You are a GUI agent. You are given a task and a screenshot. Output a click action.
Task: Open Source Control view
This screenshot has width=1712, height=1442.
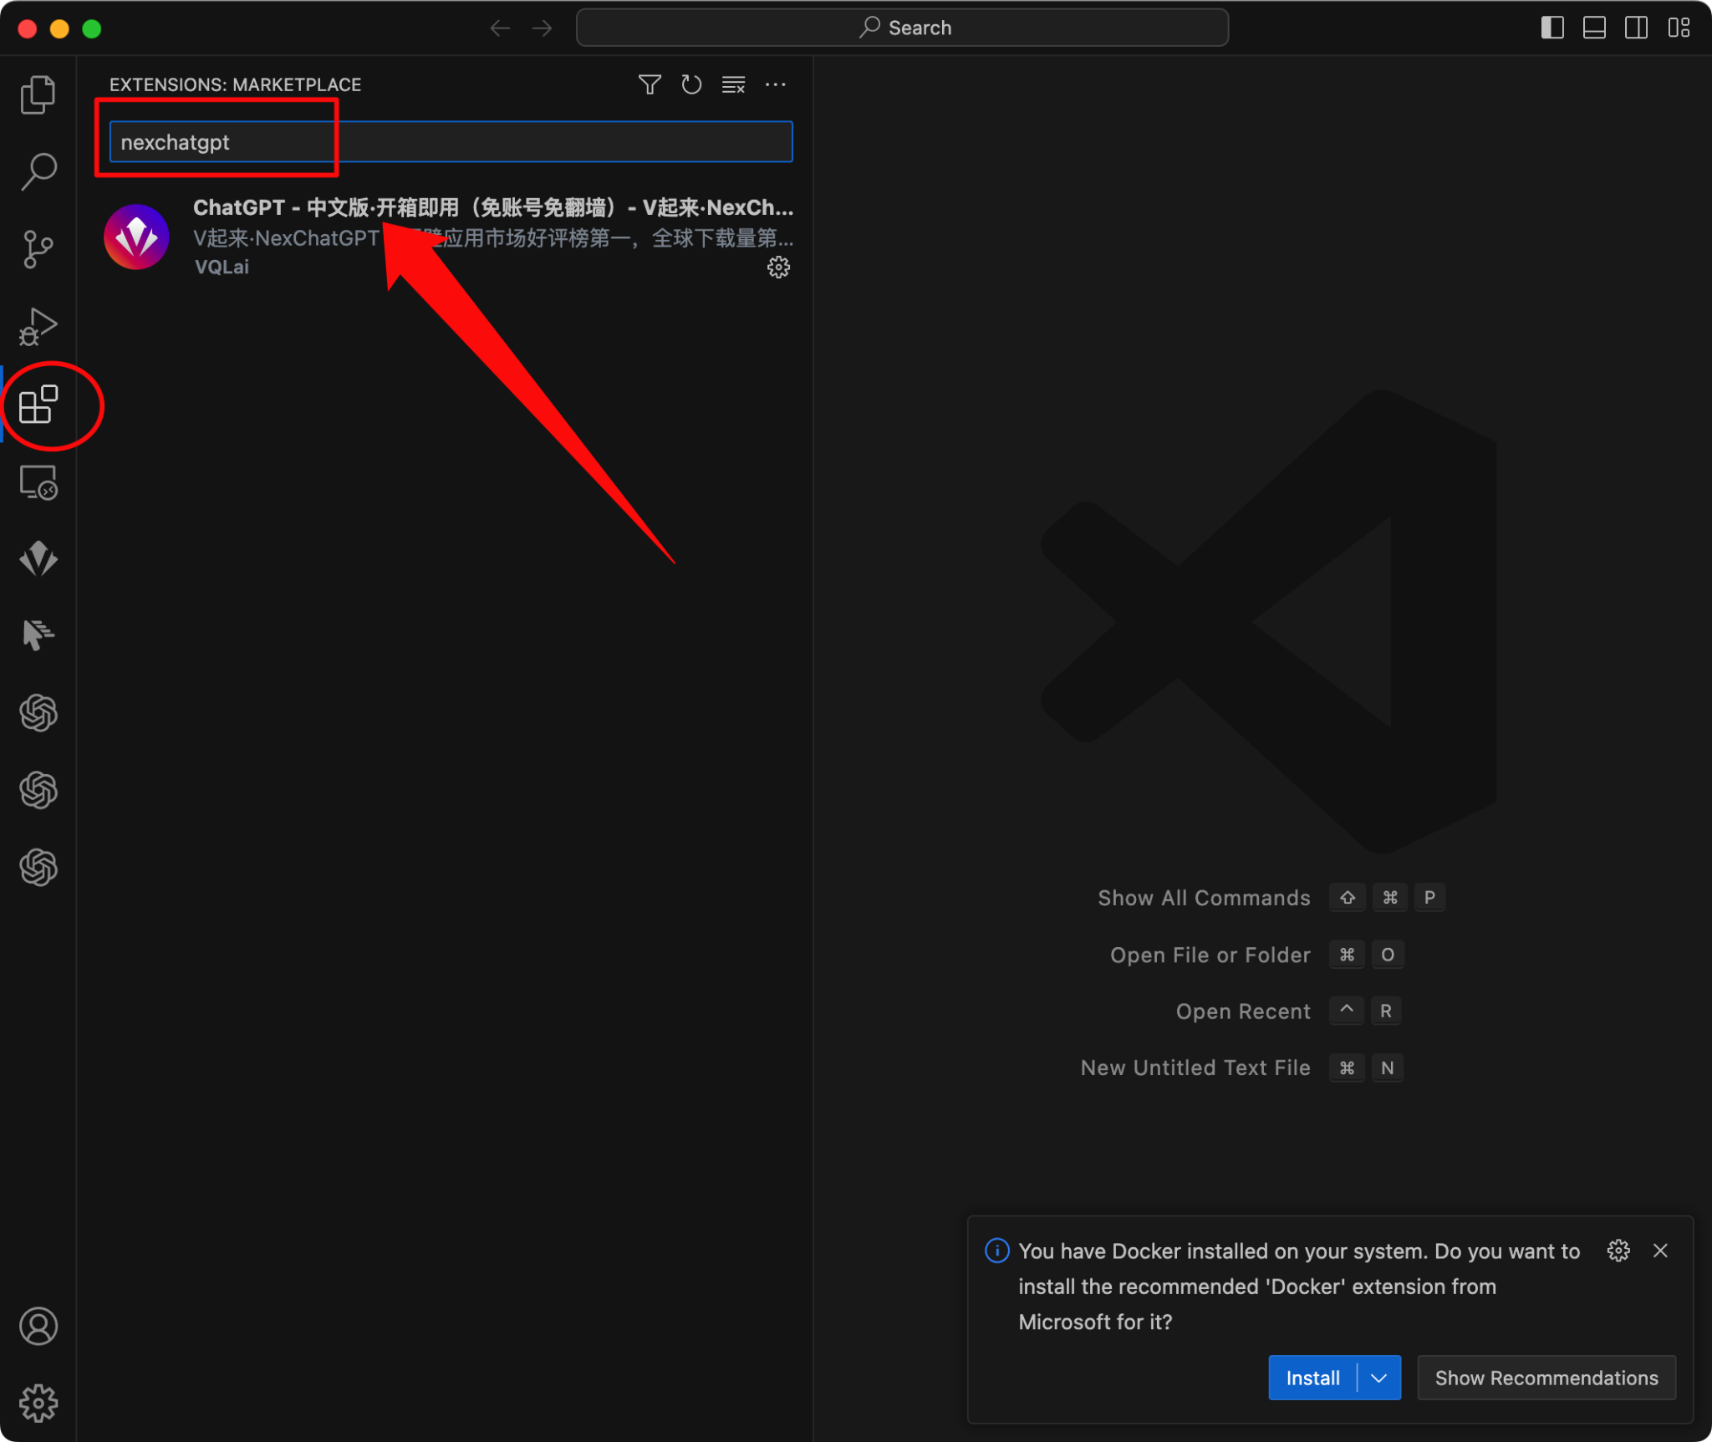pos(38,249)
